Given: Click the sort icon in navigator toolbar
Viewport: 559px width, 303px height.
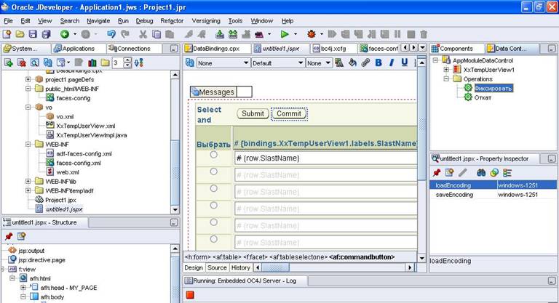Looking at the screenshot, I should click(139, 63).
